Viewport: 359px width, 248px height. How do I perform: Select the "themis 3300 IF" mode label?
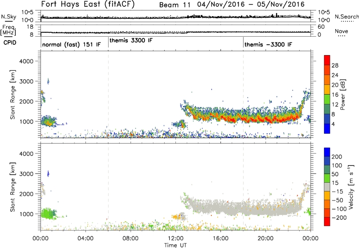pos(131,41)
